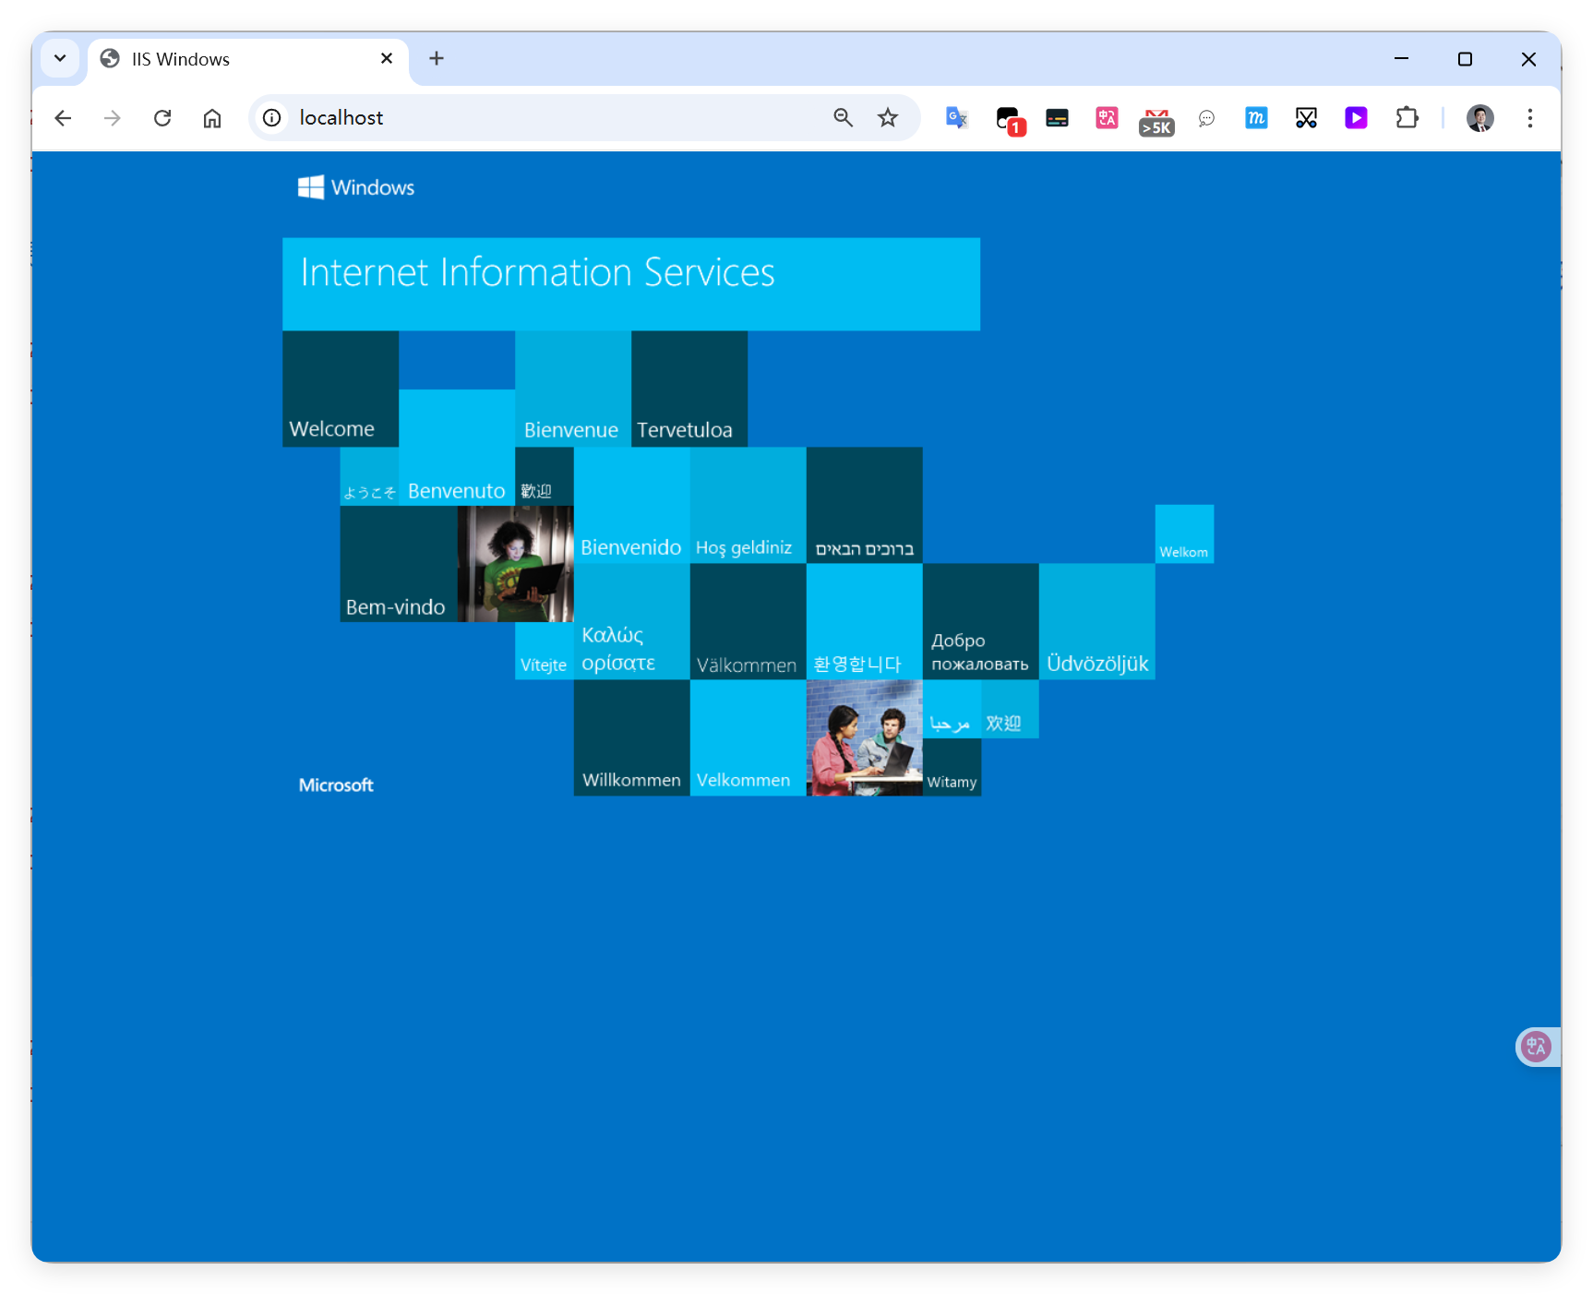Open the pink translate extension in toolbar
Image resolution: width=1593 pixels, height=1294 pixels.
(1107, 118)
